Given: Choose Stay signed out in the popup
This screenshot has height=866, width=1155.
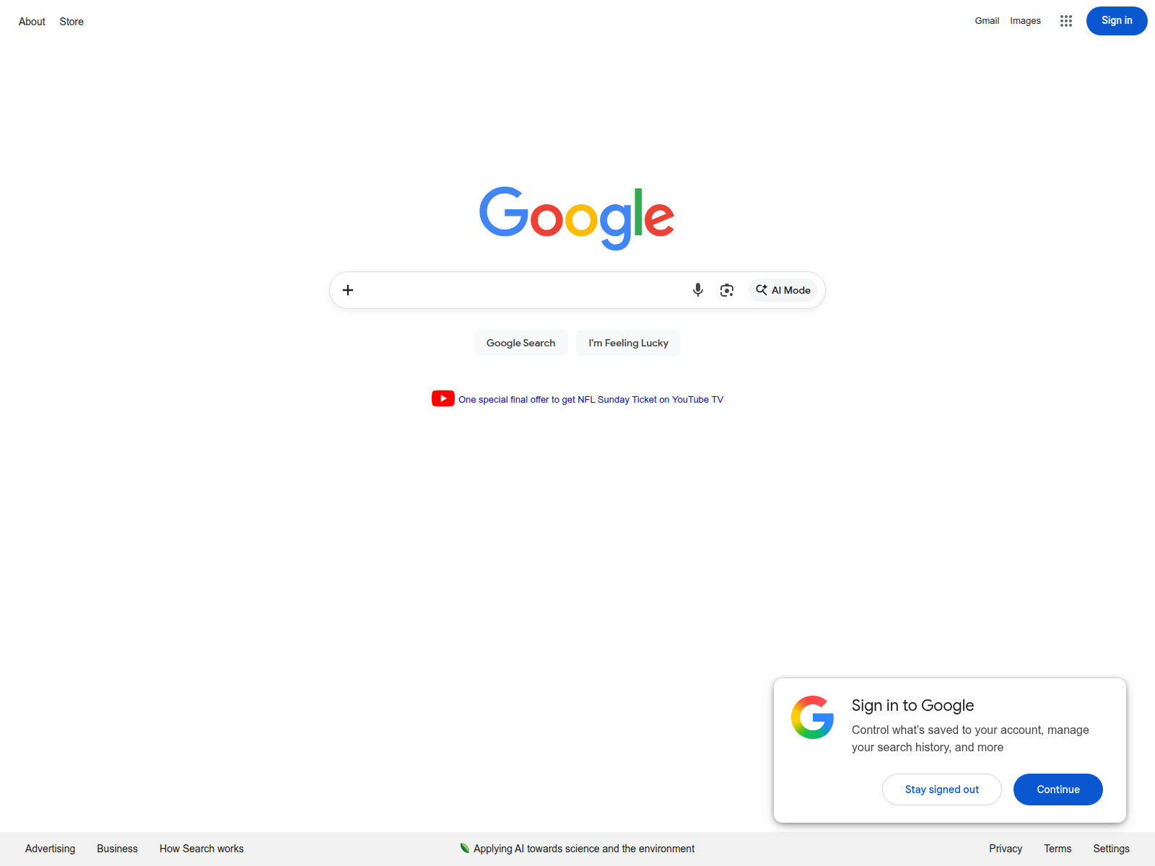Looking at the screenshot, I should click(x=942, y=790).
